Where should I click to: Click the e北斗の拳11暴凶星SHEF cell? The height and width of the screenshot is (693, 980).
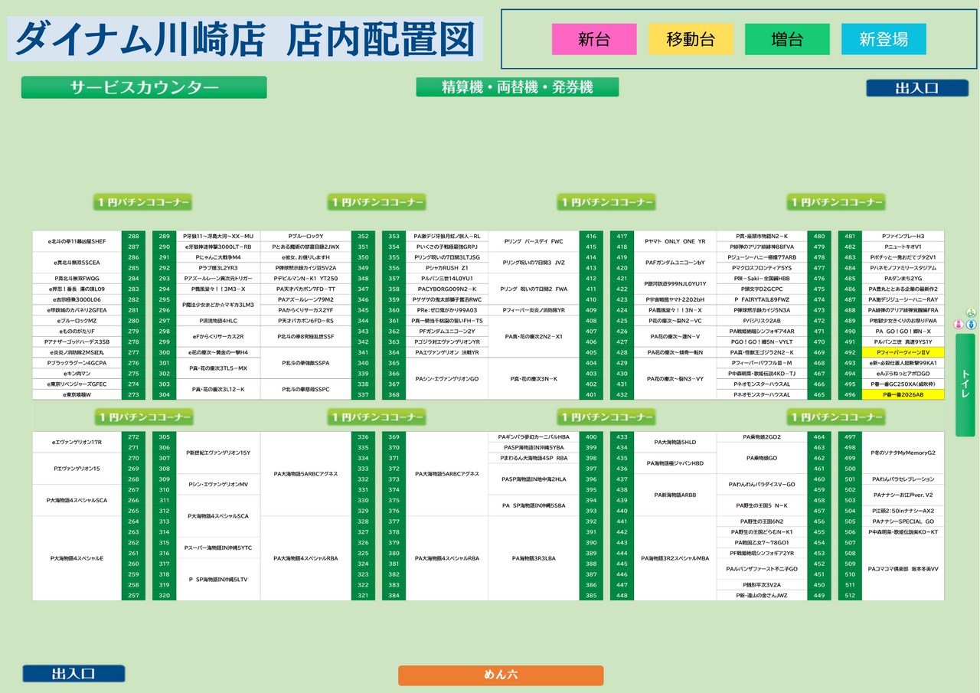coord(77,241)
